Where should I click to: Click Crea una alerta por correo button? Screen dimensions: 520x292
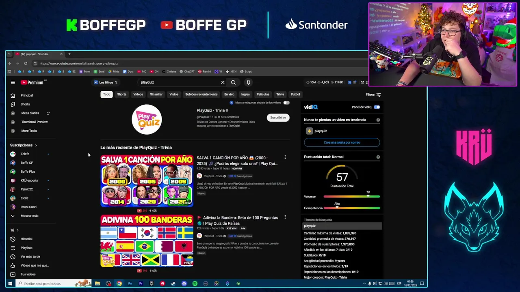pos(342,142)
